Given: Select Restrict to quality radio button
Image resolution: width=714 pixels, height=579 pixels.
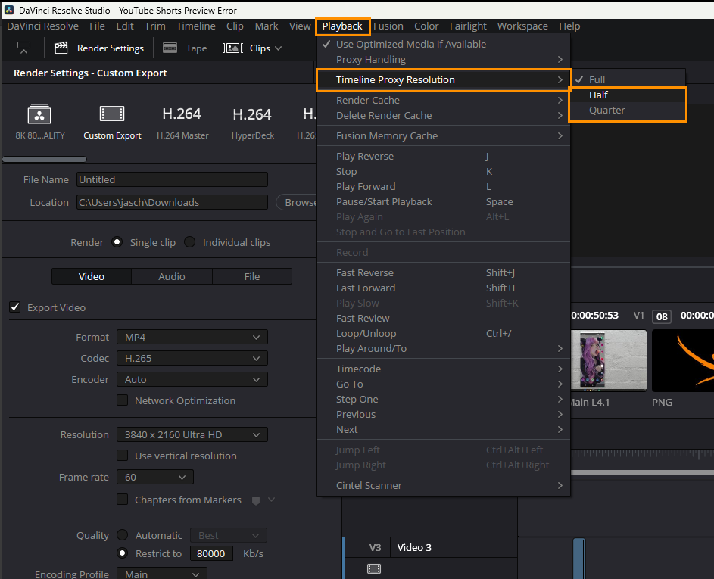Looking at the screenshot, I should tap(122, 553).
